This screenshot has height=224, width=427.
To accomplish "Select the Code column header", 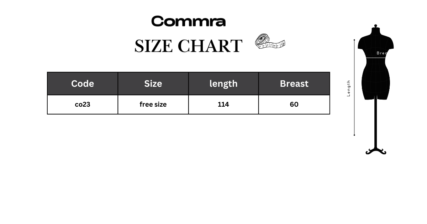I will tap(83, 84).
